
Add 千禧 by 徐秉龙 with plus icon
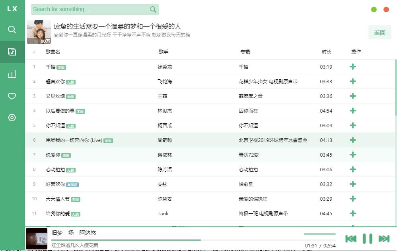[x=353, y=67]
